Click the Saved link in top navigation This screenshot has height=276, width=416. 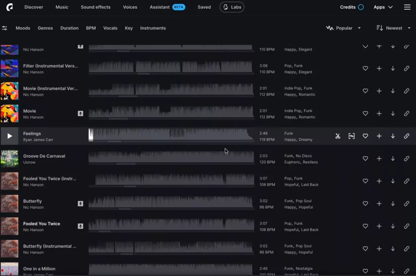[x=204, y=7]
